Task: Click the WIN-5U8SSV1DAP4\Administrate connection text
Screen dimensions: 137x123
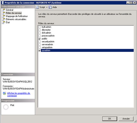Action: (x=18, y=89)
